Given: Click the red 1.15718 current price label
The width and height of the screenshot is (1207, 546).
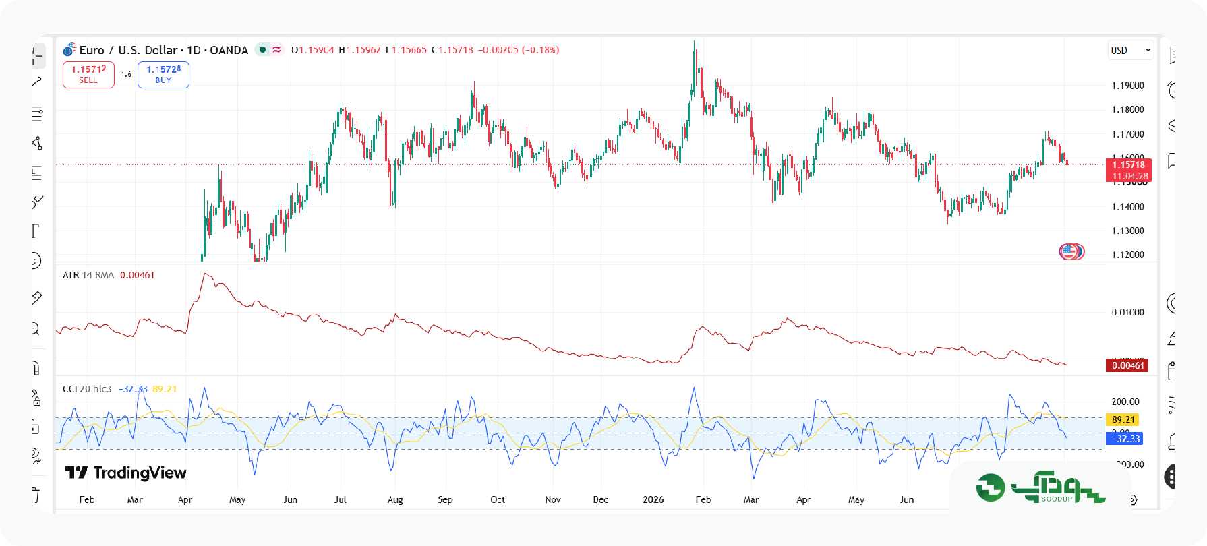Looking at the screenshot, I should point(1129,170).
